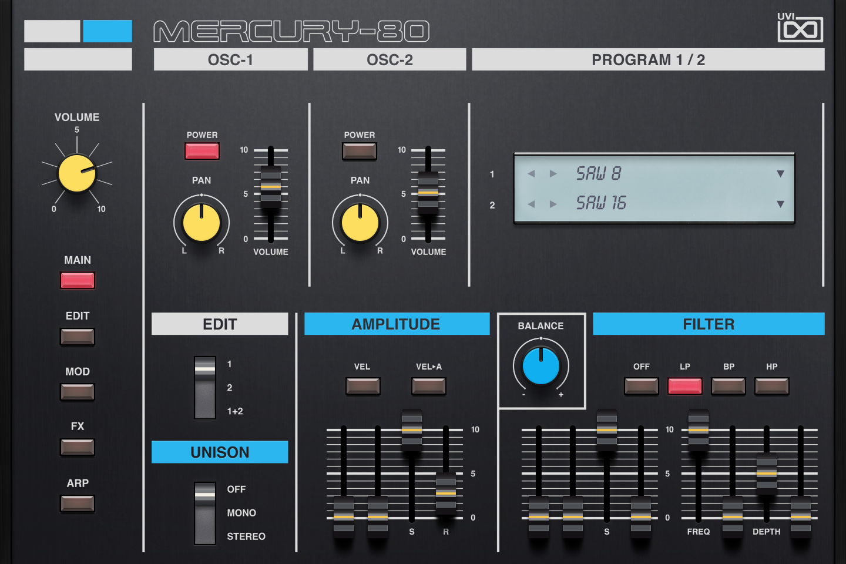Select the PROGRAM 1 / 2 section
This screenshot has width=846, height=564.
click(649, 59)
